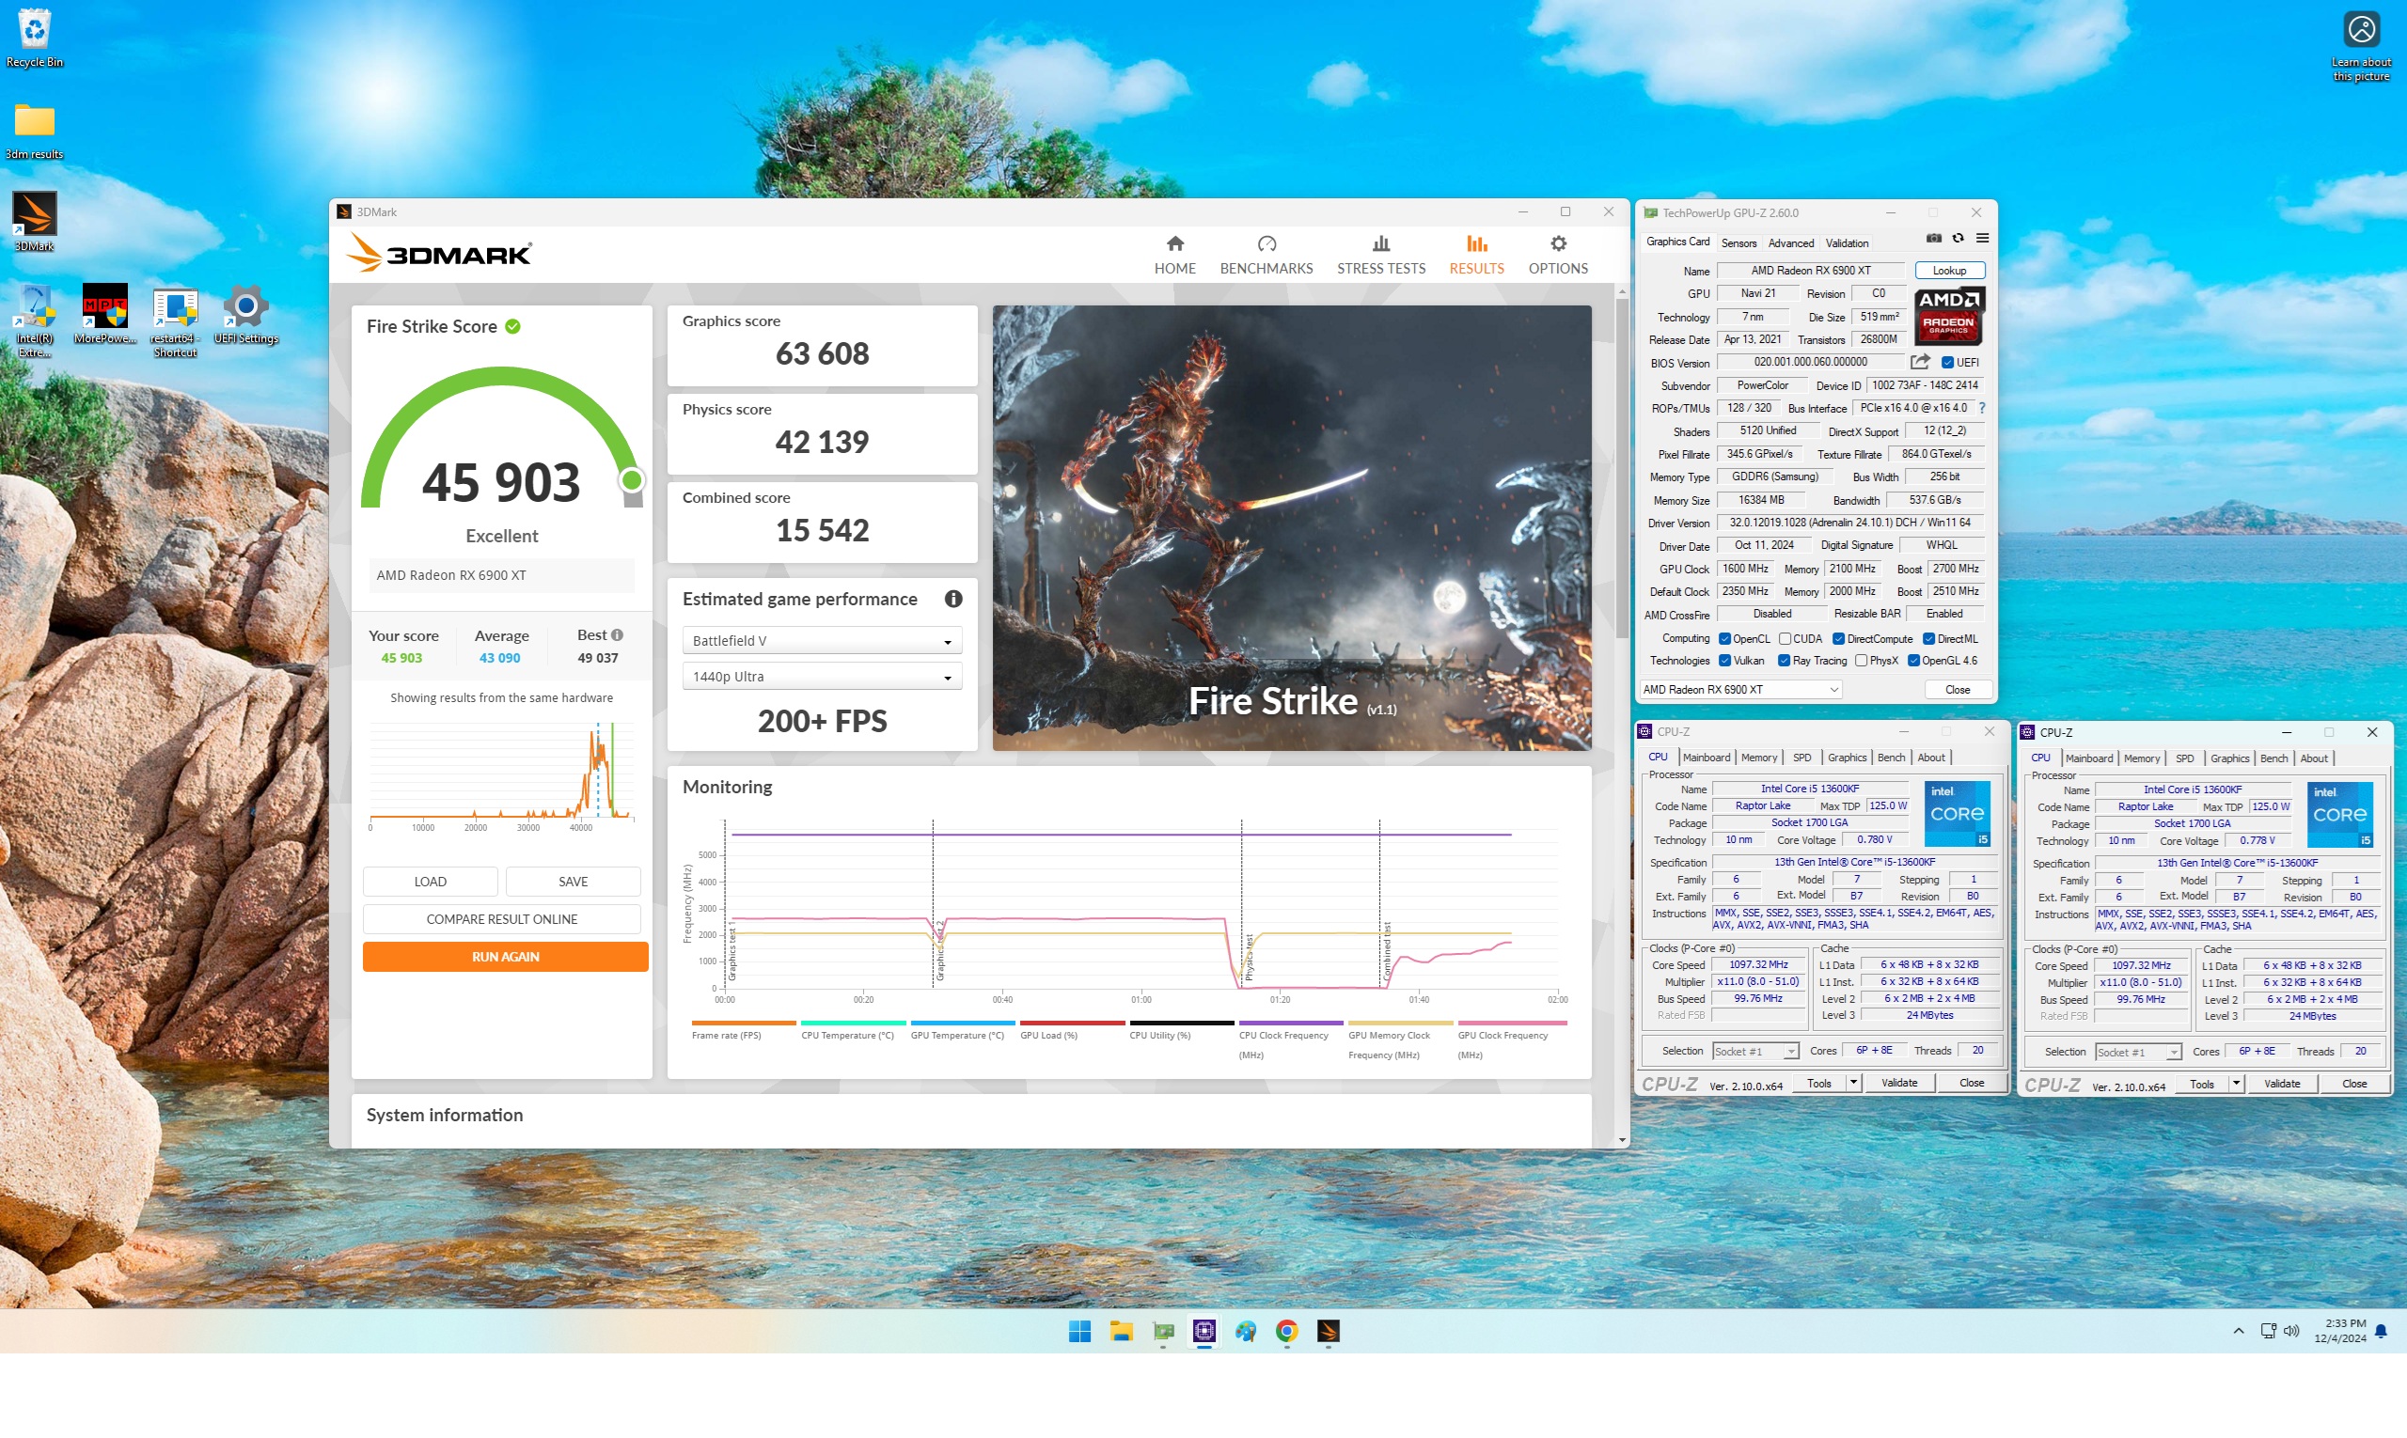2407x1438 pixels.
Task: Click score gauge indicator dot
Action: click(x=631, y=479)
